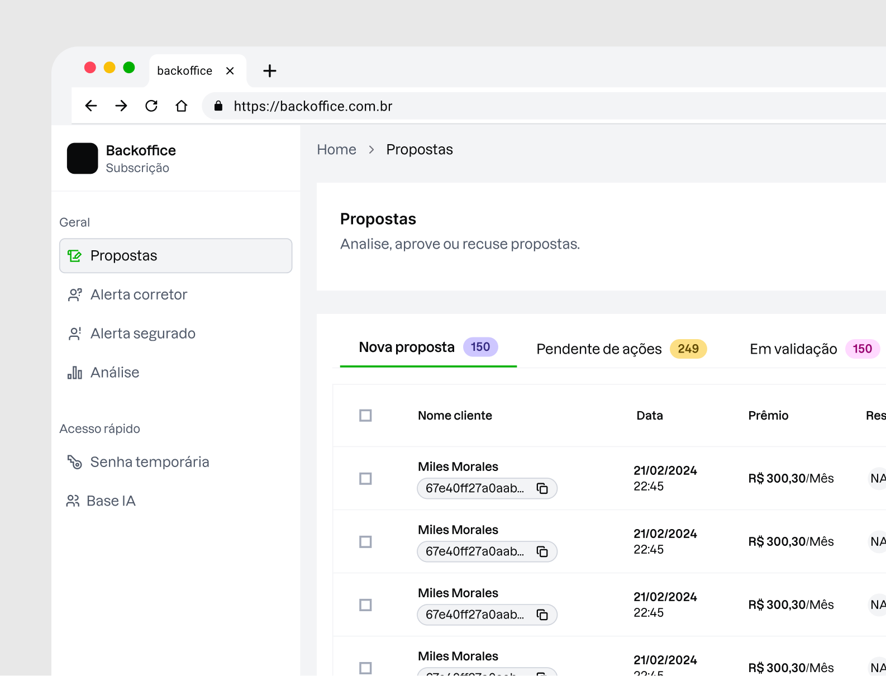Click the third row ID chip 67e40ff27a0aab...

(487, 615)
